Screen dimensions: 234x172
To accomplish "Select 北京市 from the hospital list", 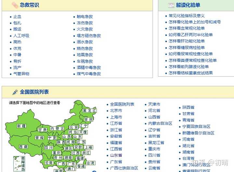I will pyautogui.click(x=116, y=111).
